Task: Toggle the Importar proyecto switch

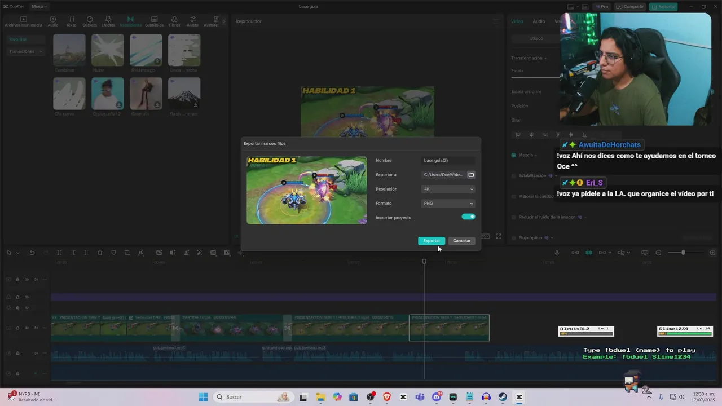Action: (x=468, y=217)
